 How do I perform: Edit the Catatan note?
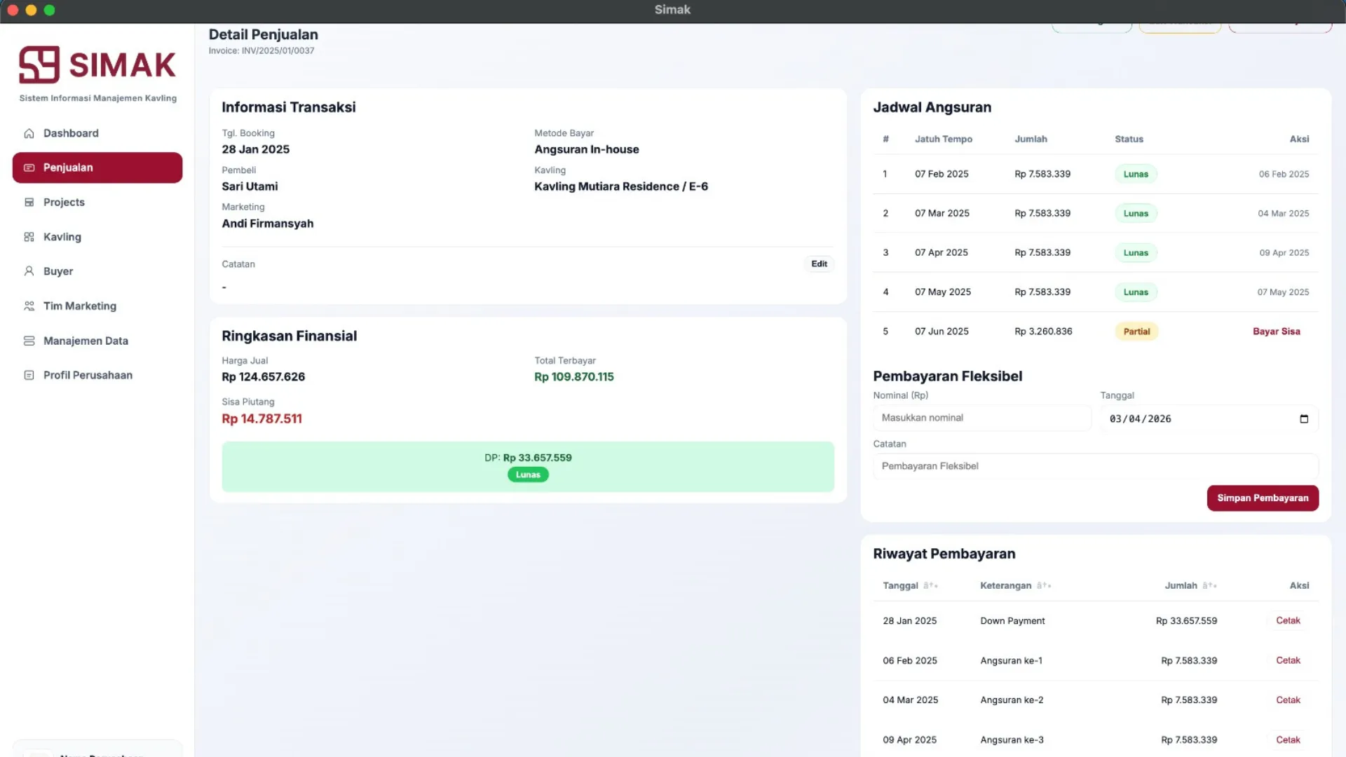point(819,264)
